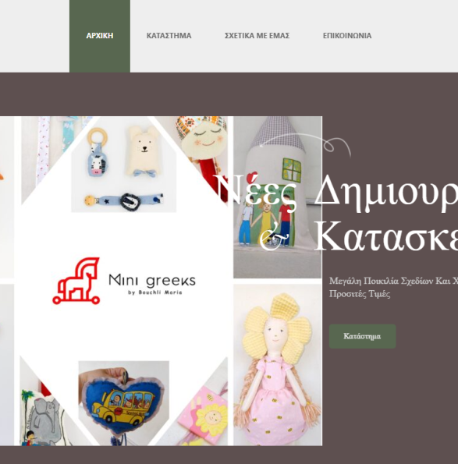Select the zebra teething ring image

(98, 153)
